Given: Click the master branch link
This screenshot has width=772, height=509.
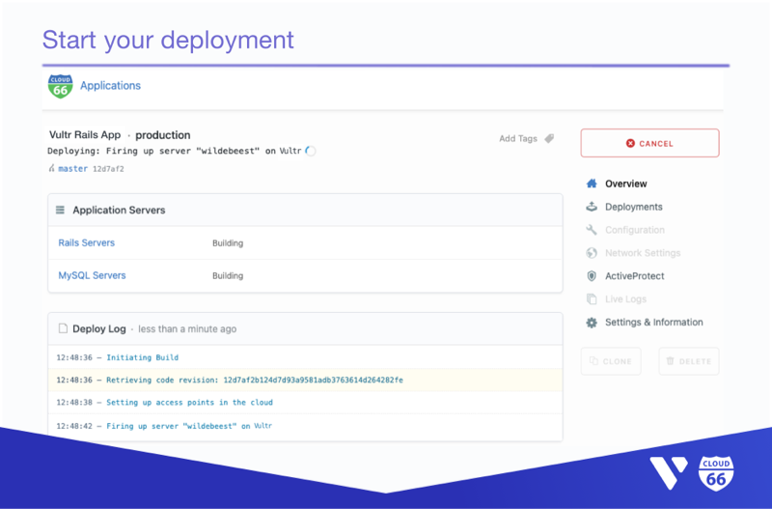Looking at the screenshot, I should coord(73,168).
